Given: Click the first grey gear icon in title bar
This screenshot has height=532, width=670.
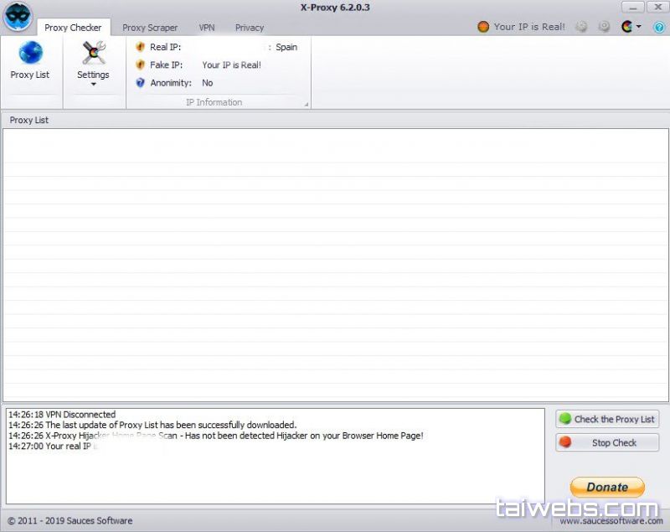Looking at the screenshot, I should click(x=581, y=27).
